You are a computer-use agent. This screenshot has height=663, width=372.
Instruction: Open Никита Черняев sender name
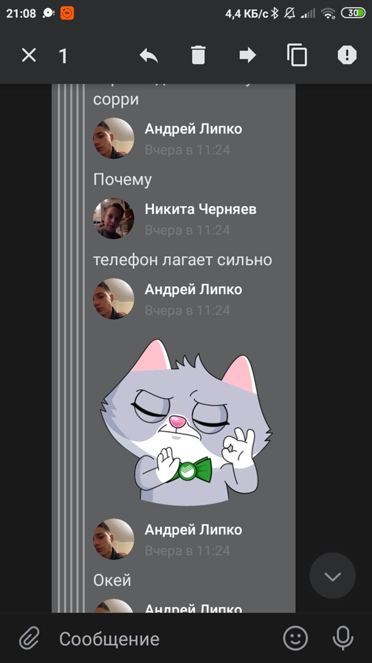(x=200, y=209)
